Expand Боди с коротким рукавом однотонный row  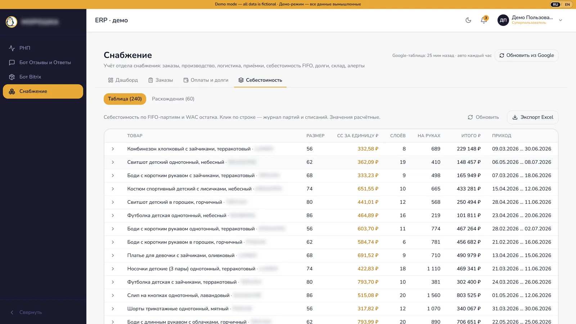[x=113, y=229]
